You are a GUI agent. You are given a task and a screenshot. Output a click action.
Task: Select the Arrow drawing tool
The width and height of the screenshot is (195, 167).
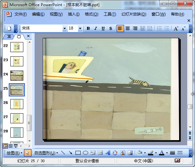pos(71,153)
